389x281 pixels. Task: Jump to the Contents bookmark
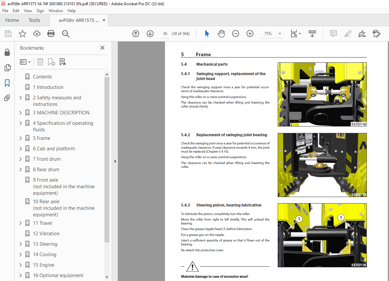[x=42, y=77]
